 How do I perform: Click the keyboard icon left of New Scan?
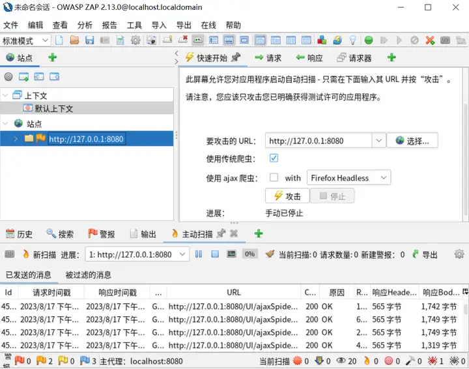point(10,254)
